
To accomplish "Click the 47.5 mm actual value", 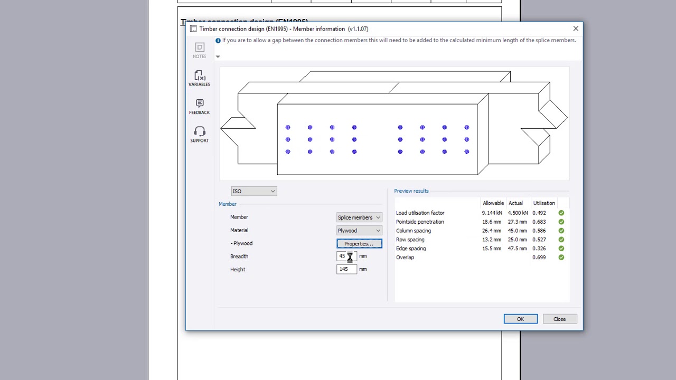I will 518,249.
